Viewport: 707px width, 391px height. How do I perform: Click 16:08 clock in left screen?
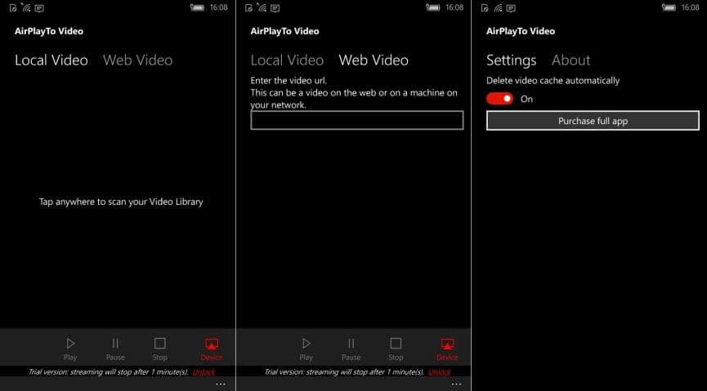219,7
